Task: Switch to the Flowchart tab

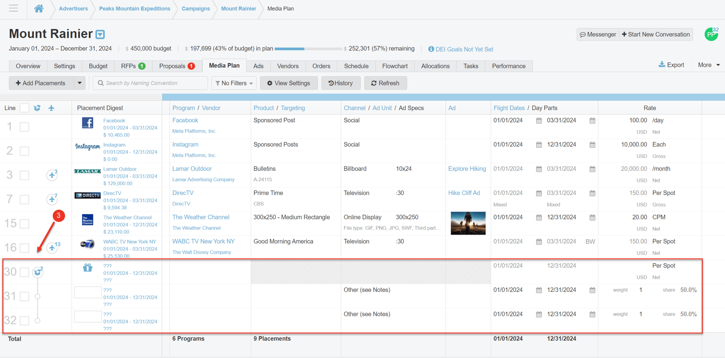Action: [395, 66]
